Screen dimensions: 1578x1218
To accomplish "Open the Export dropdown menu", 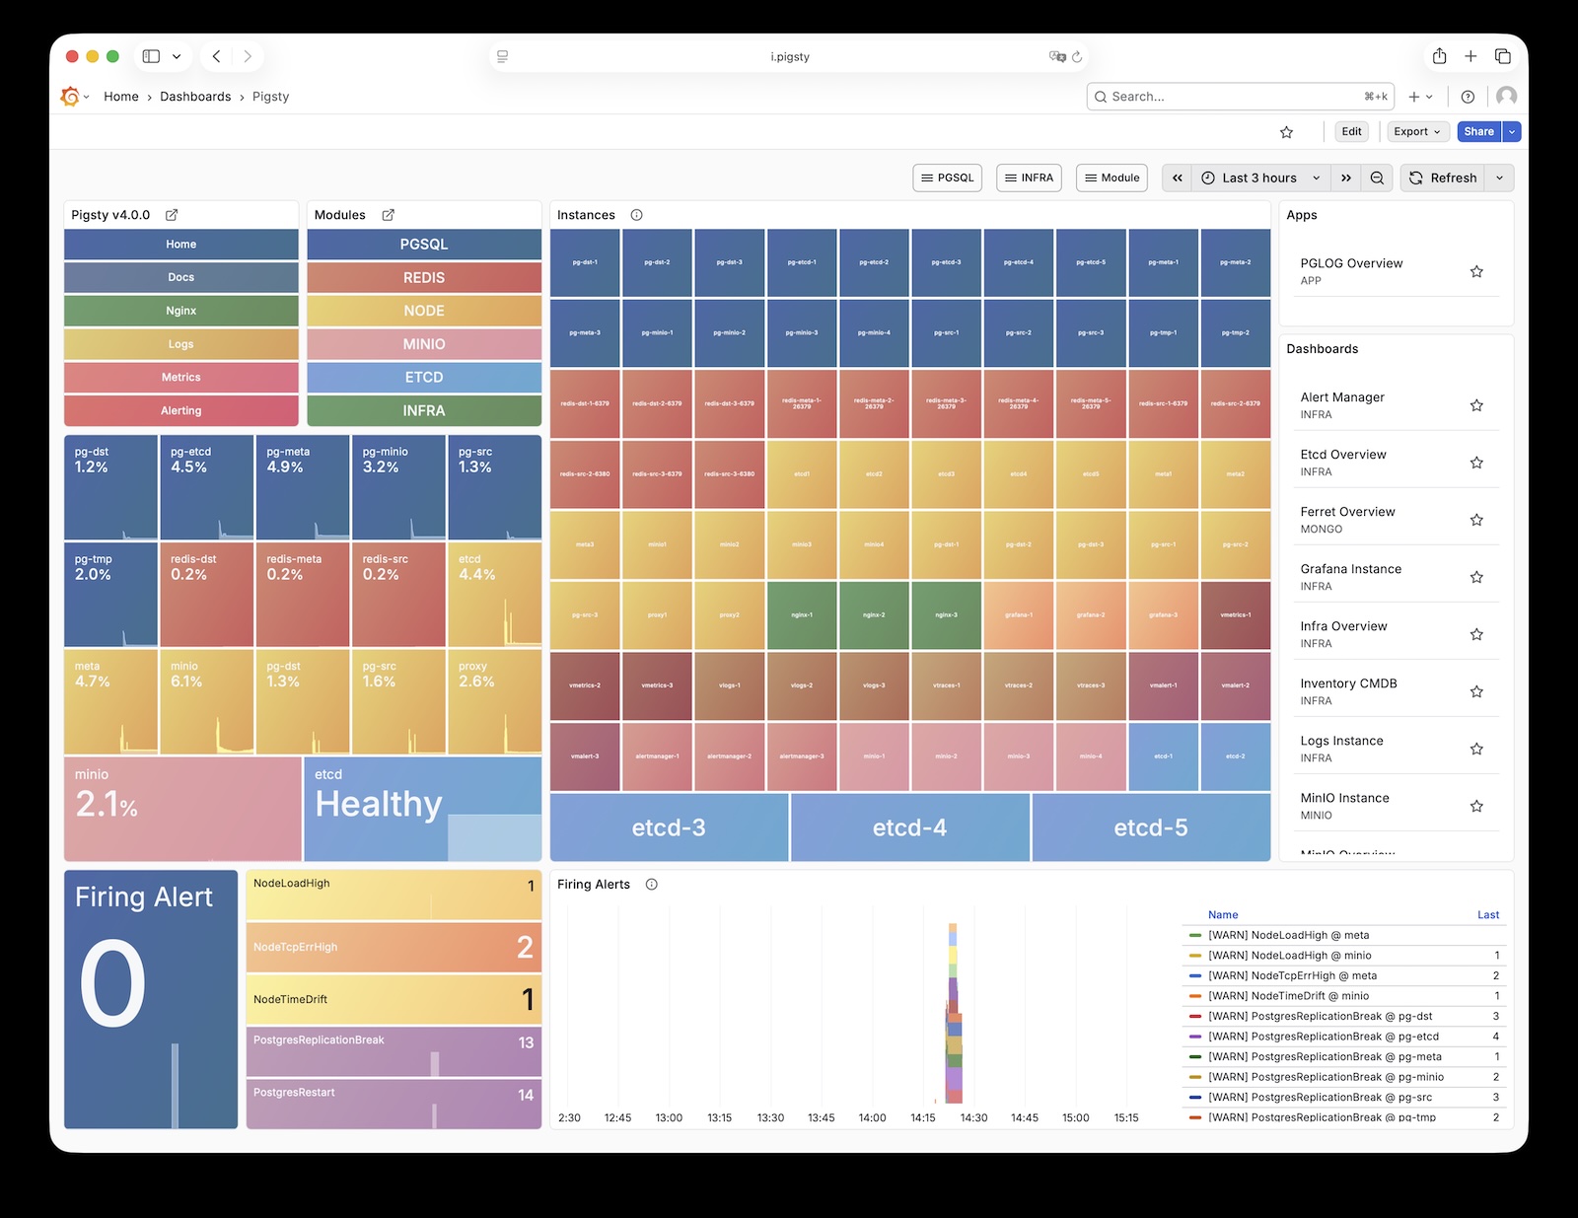I will [1417, 132].
